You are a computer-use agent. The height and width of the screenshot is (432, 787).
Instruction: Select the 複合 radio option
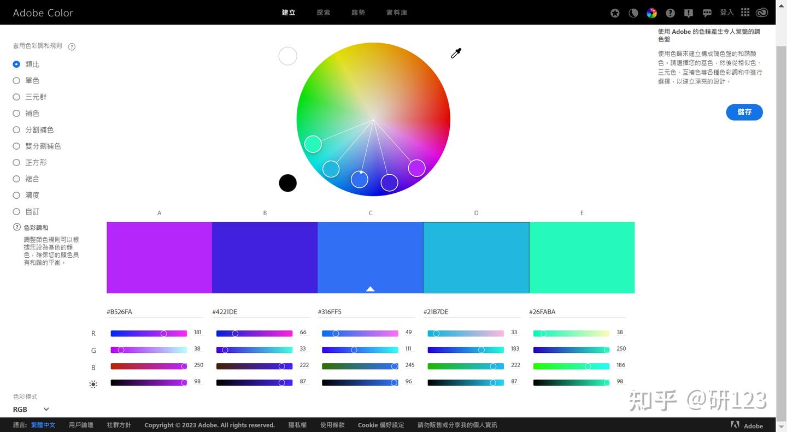(26, 179)
